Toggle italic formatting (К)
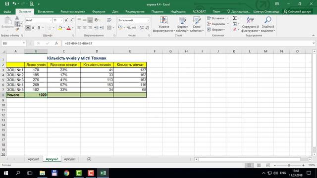317x178 pixels. pyautogui.click(x=33, y=28)
